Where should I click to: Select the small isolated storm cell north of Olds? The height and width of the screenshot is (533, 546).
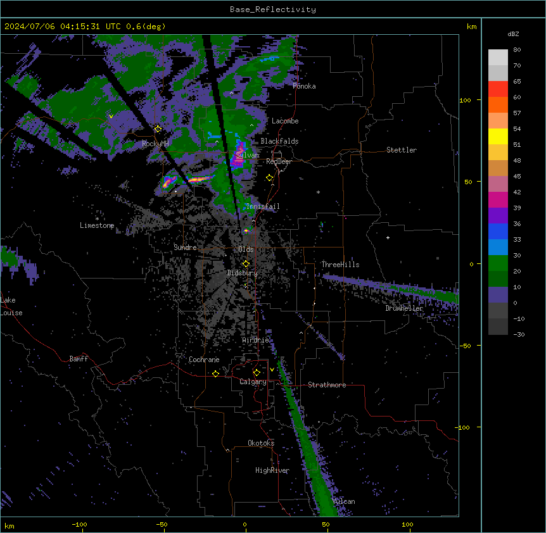(x=246, y=230)
